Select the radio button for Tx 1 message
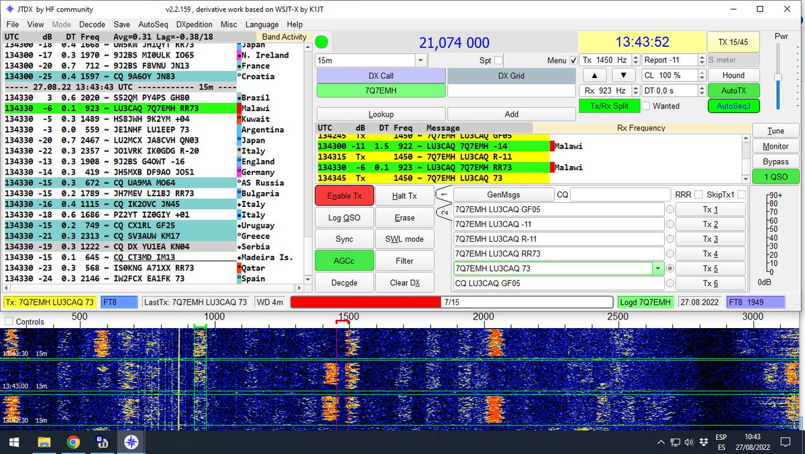Viewport: 805px width, 454px height. pos(669,209)
